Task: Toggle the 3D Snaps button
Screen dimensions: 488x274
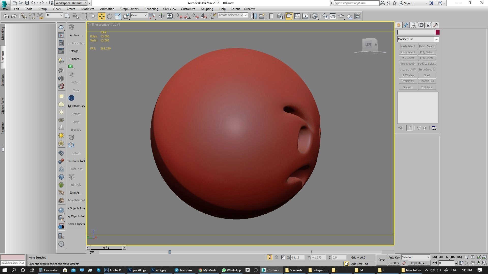Action: (179, 16)
